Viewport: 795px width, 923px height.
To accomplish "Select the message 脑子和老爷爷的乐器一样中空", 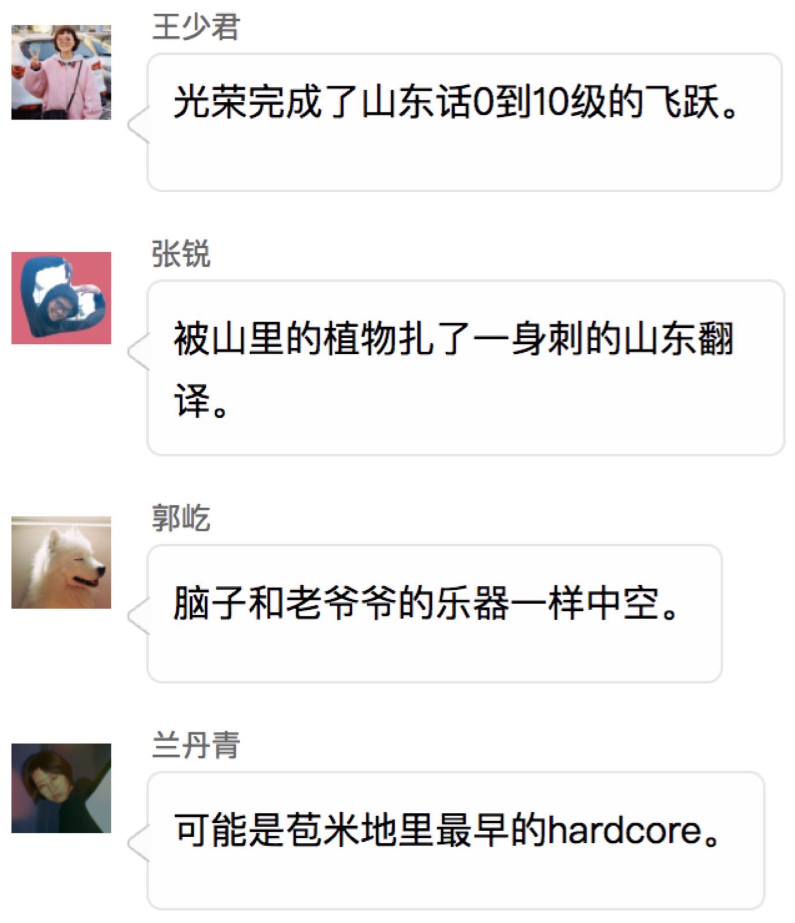I will click(434, 614).
